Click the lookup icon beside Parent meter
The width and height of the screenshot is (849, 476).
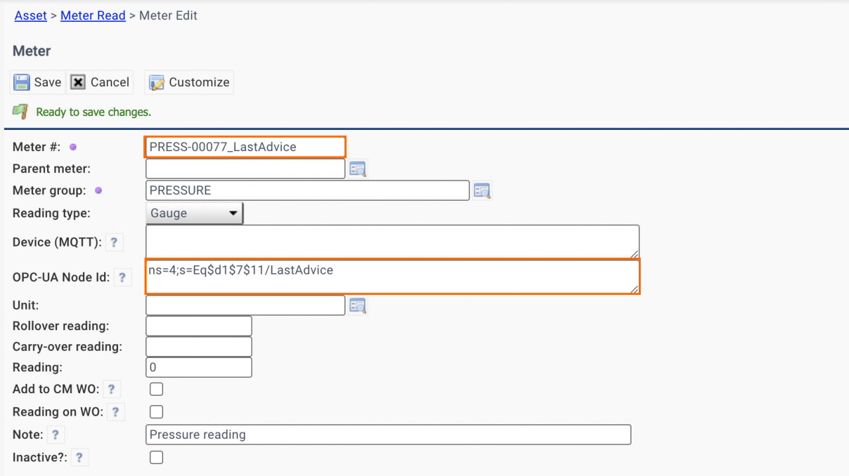click(358, 169)
